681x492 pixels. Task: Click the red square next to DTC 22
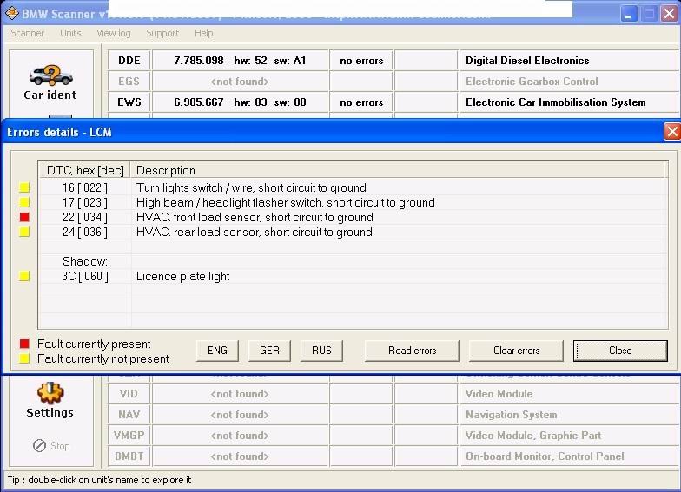tap(24, 217)
